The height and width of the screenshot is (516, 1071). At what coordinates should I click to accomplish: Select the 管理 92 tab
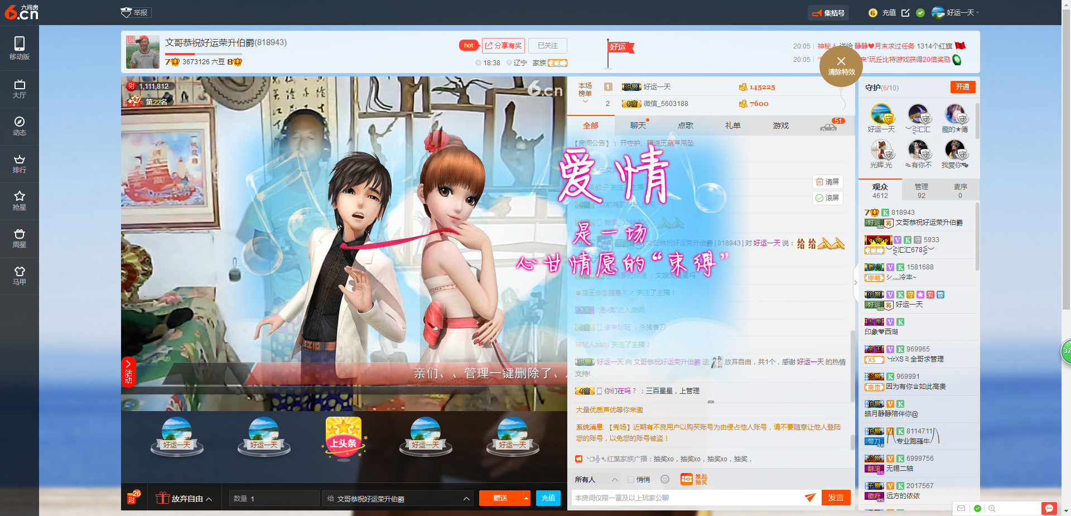(x=921, y=191)
